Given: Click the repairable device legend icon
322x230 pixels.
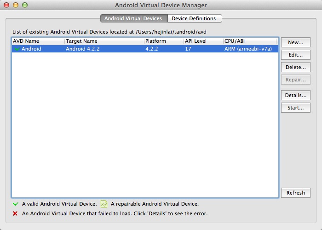Looking at the screenshot, I should pyautogui.click(x=104, y=204).
